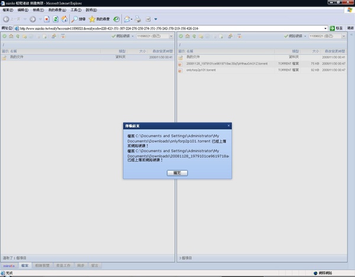This screenshot has width=355, height=277.
Task: Open the 說明(H) menu
Action: coord(91,10)
